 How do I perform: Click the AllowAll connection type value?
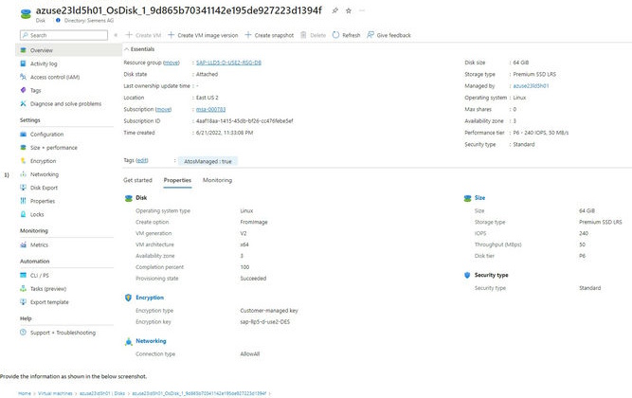250,354
